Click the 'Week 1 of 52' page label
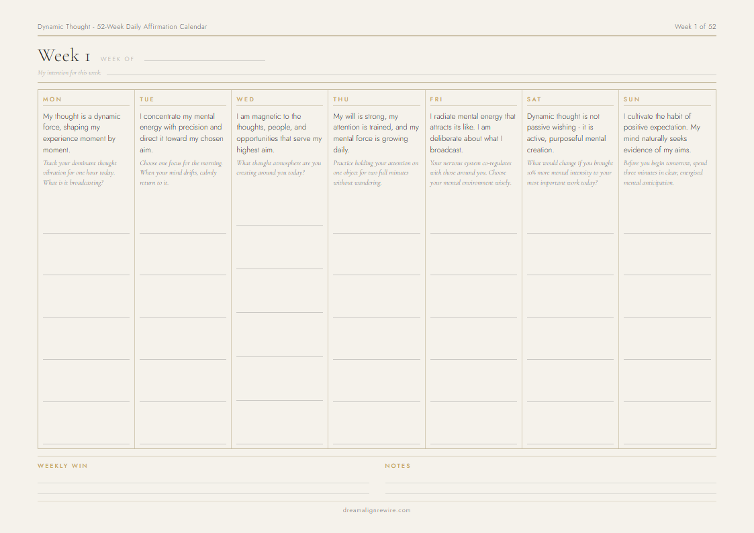754x533 pixels. 695,26
